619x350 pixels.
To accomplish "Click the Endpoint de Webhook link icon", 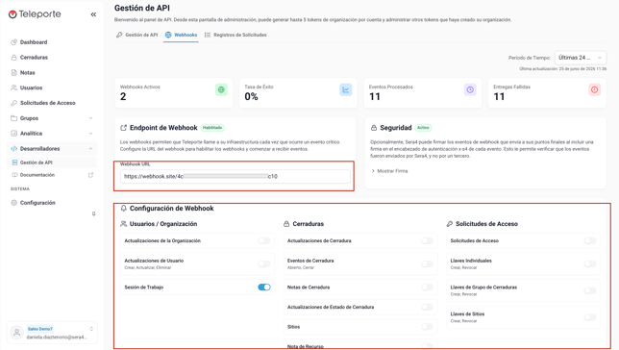I will click(x=124, y=128).
